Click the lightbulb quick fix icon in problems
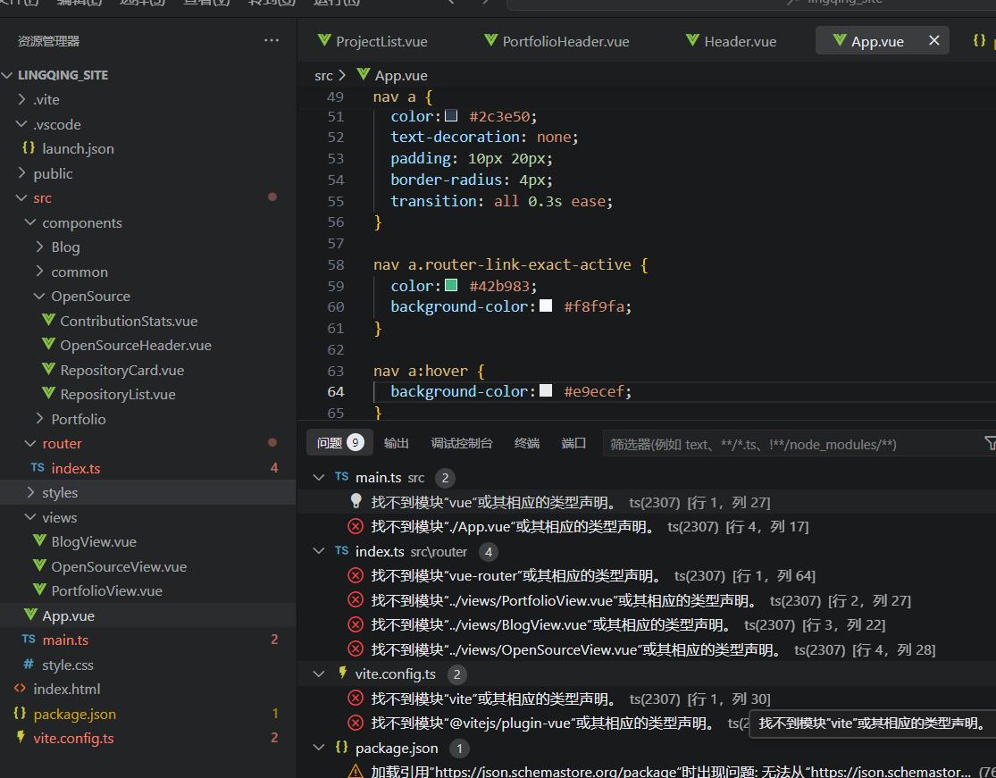Screen dimensions: 996x778 [356, 502]
